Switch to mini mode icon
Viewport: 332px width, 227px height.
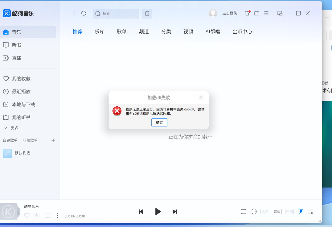[280, 13]
